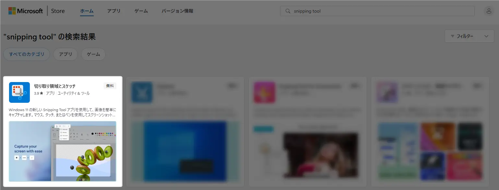The width and height of the screenshot is (499, 190).
Task: Open the バージョン情報 navigation tab
Action: coord(177,11)
